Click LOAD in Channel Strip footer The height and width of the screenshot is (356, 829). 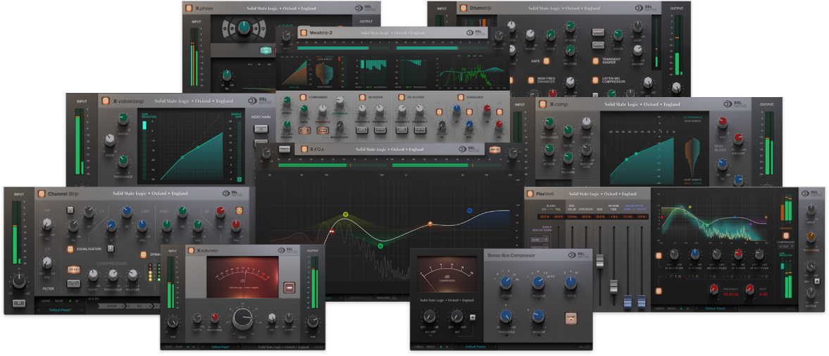point(46,301)
